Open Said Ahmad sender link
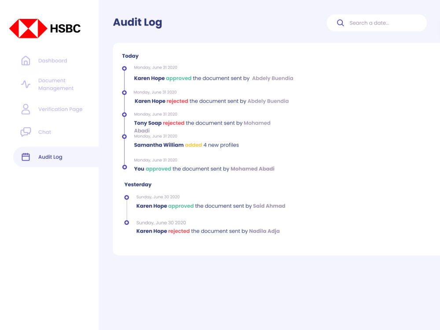This screenshot has height=330, width=440. click(x=269, y=206)
